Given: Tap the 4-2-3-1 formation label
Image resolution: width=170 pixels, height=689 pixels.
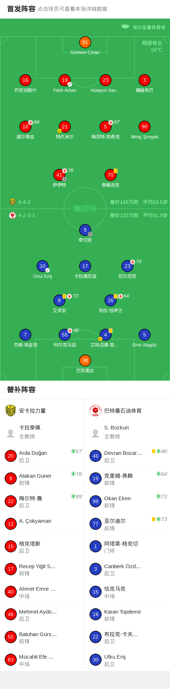Looking at the screenshot, I should [26, 215].
